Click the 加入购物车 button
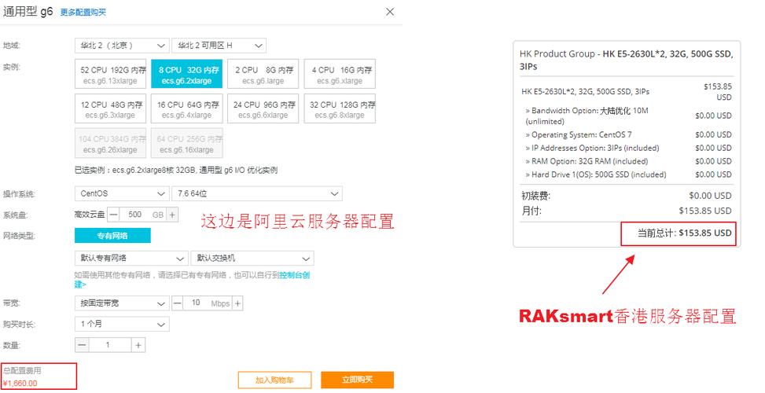This screenshot has width=765, height=393. 274,380
